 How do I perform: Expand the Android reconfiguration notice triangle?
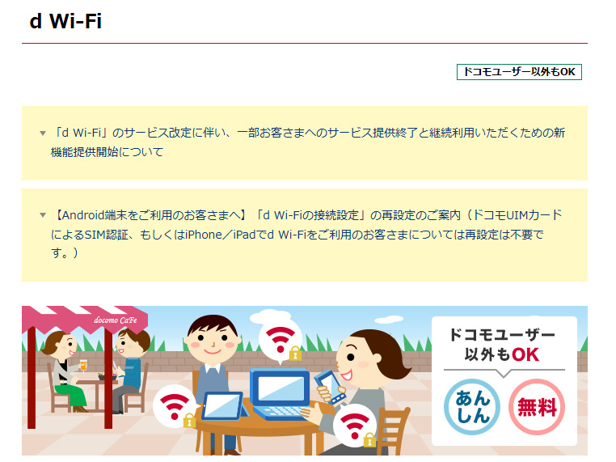click(x=43, y=215)
